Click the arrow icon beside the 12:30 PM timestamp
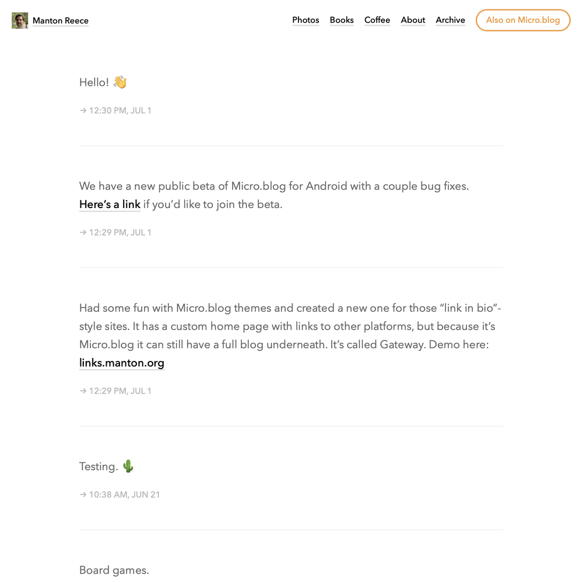 [83, 111]
